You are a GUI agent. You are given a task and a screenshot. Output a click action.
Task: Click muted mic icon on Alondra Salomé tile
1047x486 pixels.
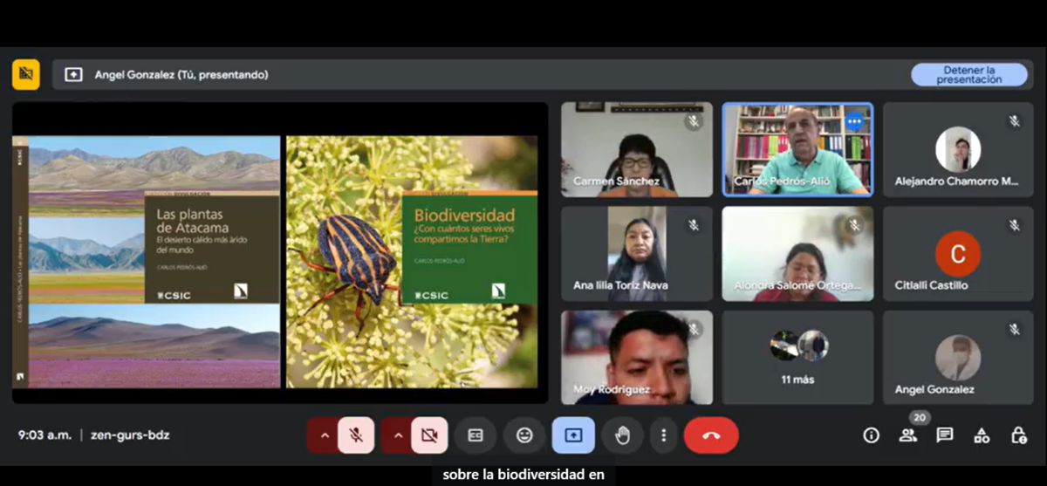[854, 226]
